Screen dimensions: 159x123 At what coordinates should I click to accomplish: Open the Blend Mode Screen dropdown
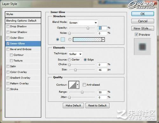pos(83,23)
